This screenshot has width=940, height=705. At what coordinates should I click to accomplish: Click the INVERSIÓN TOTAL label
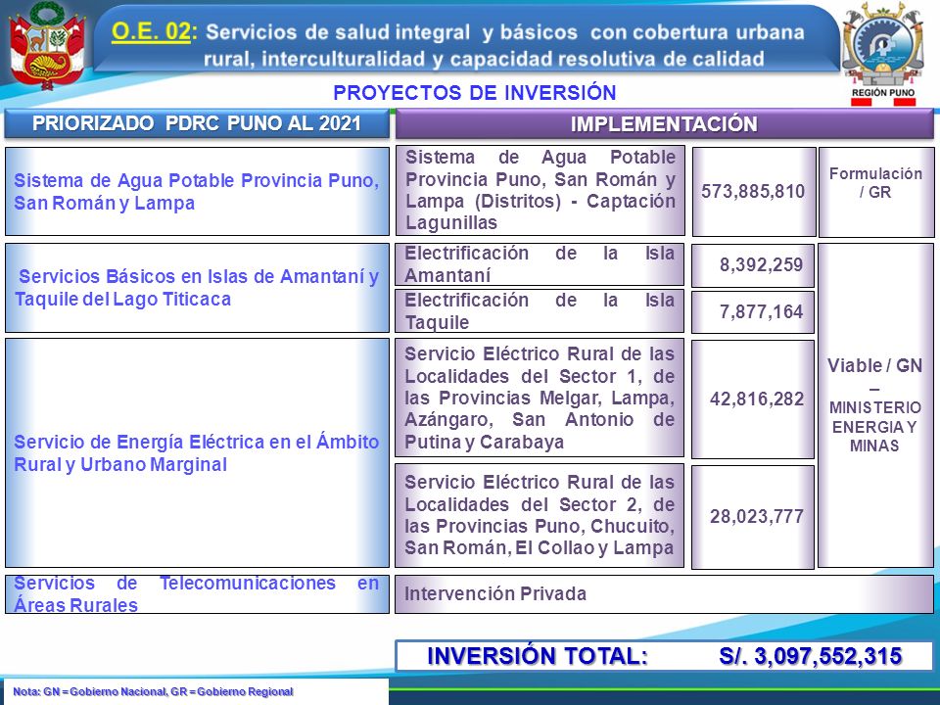point(538,656)
